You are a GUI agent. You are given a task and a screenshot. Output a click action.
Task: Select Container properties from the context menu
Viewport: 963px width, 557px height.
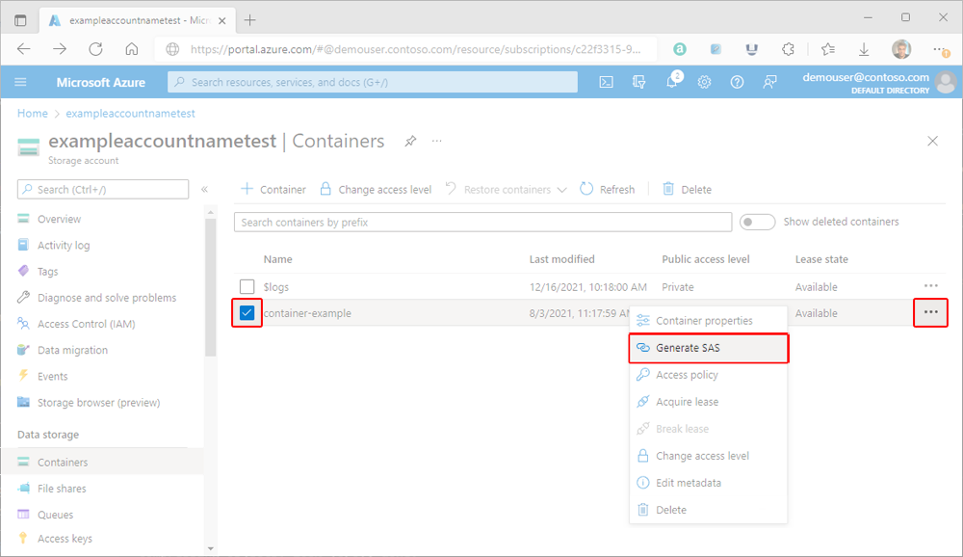point(708,320)
